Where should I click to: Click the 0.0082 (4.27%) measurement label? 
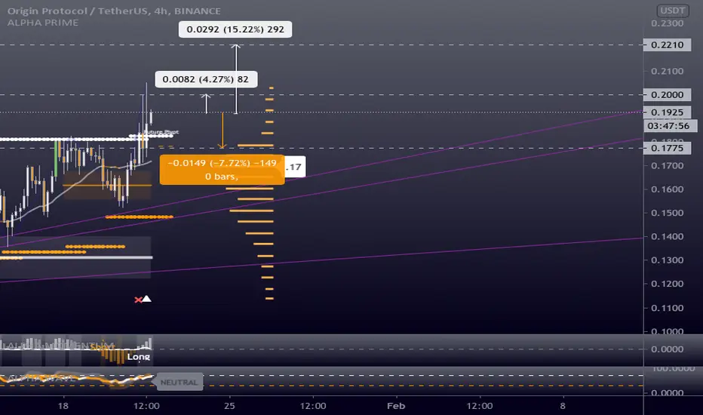tap(206, 79)
